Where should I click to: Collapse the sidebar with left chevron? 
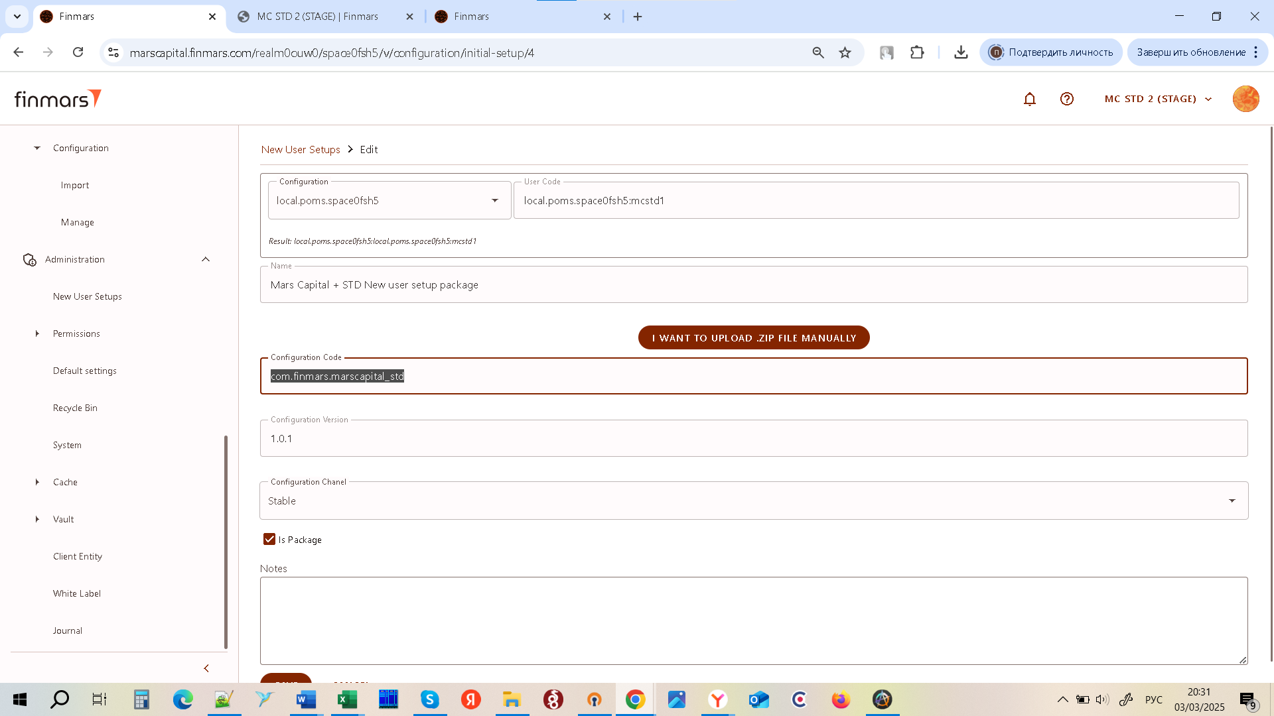coord(206,668)
